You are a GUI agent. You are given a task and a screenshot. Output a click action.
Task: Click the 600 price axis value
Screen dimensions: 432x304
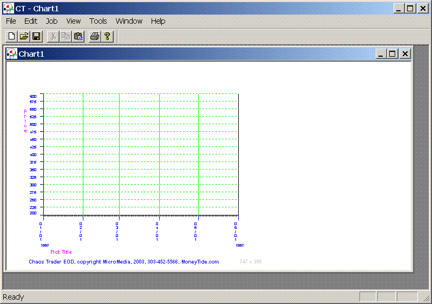click(33, 96)
